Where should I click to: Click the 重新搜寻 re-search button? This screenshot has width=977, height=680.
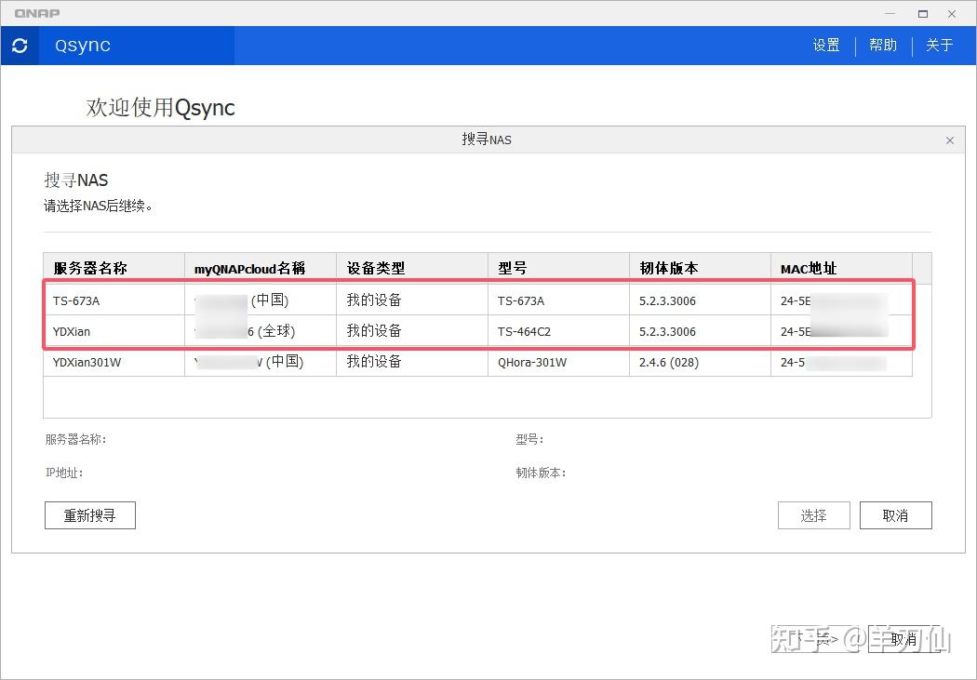89,514
